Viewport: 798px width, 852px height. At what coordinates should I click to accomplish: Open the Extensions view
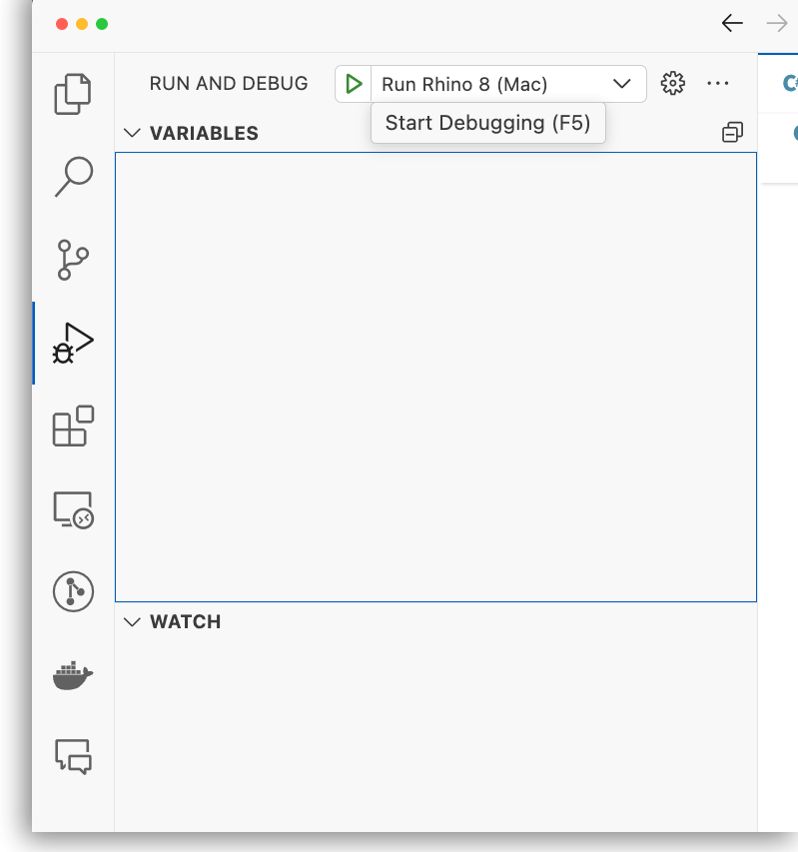coord(73,426)
